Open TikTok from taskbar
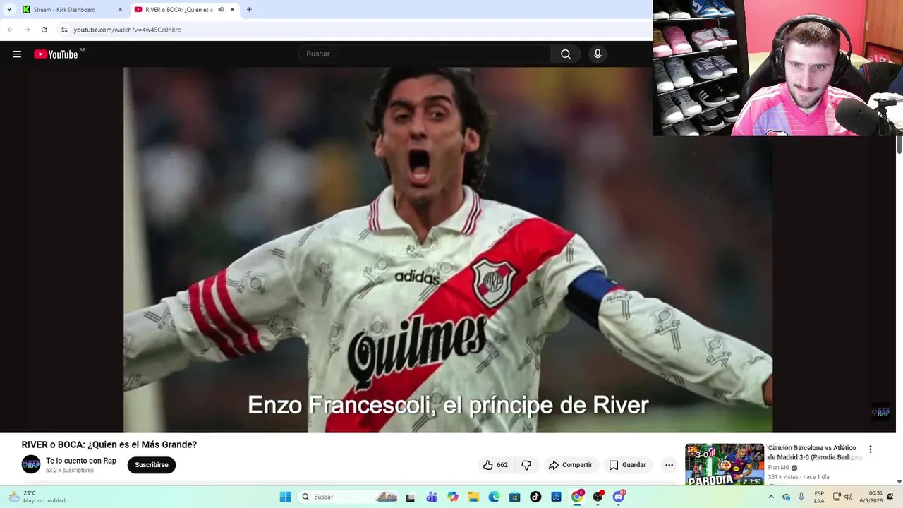Screen dimensions: 903x508 coord(535,497)
